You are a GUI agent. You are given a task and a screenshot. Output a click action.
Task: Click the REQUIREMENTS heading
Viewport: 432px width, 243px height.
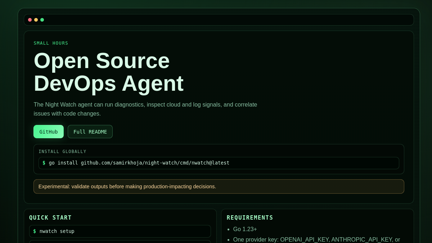click(x=250, y=218)
